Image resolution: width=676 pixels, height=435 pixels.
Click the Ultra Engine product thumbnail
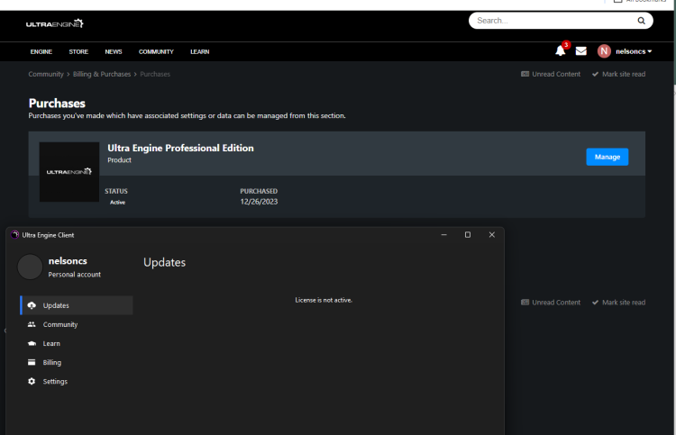coord(69,171)
